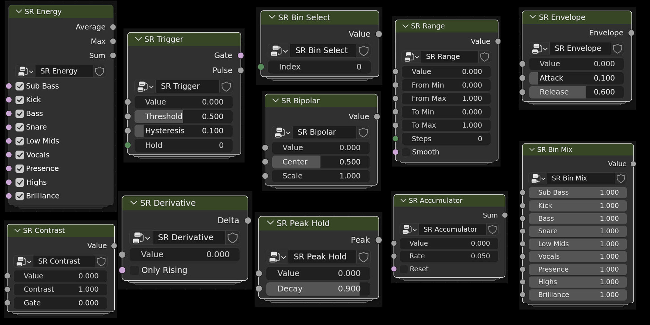Screen dimensions: 650x325
Task: Collapse the SR Bin Mix node chevron
Action: (532, 149)
